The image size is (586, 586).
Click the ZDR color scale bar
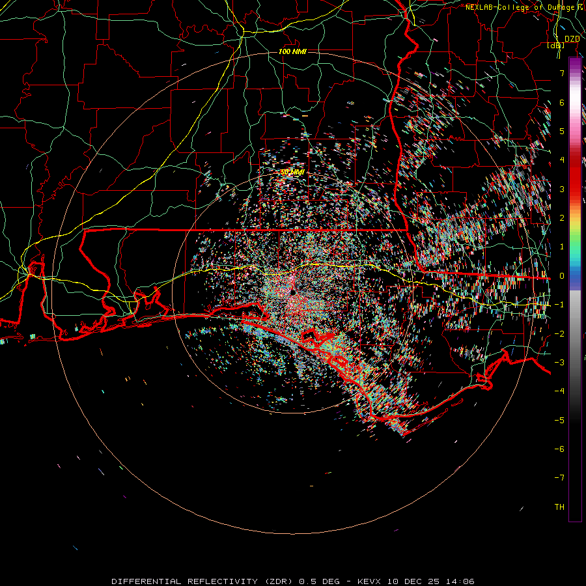[x=575, y=289]
